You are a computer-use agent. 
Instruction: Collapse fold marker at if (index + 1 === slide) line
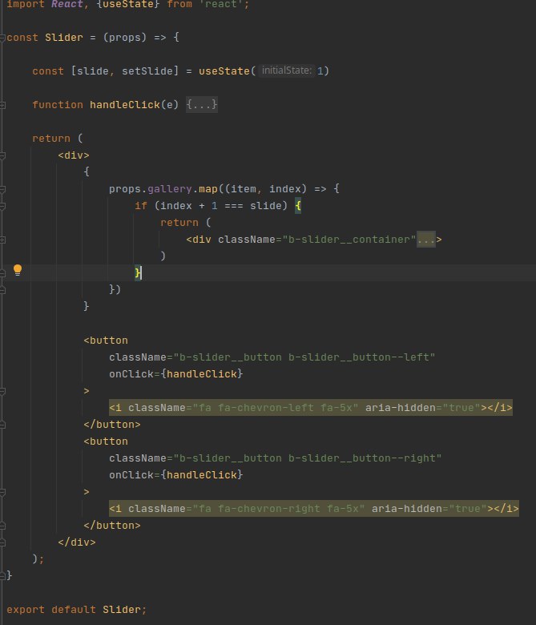click(2, 206)
